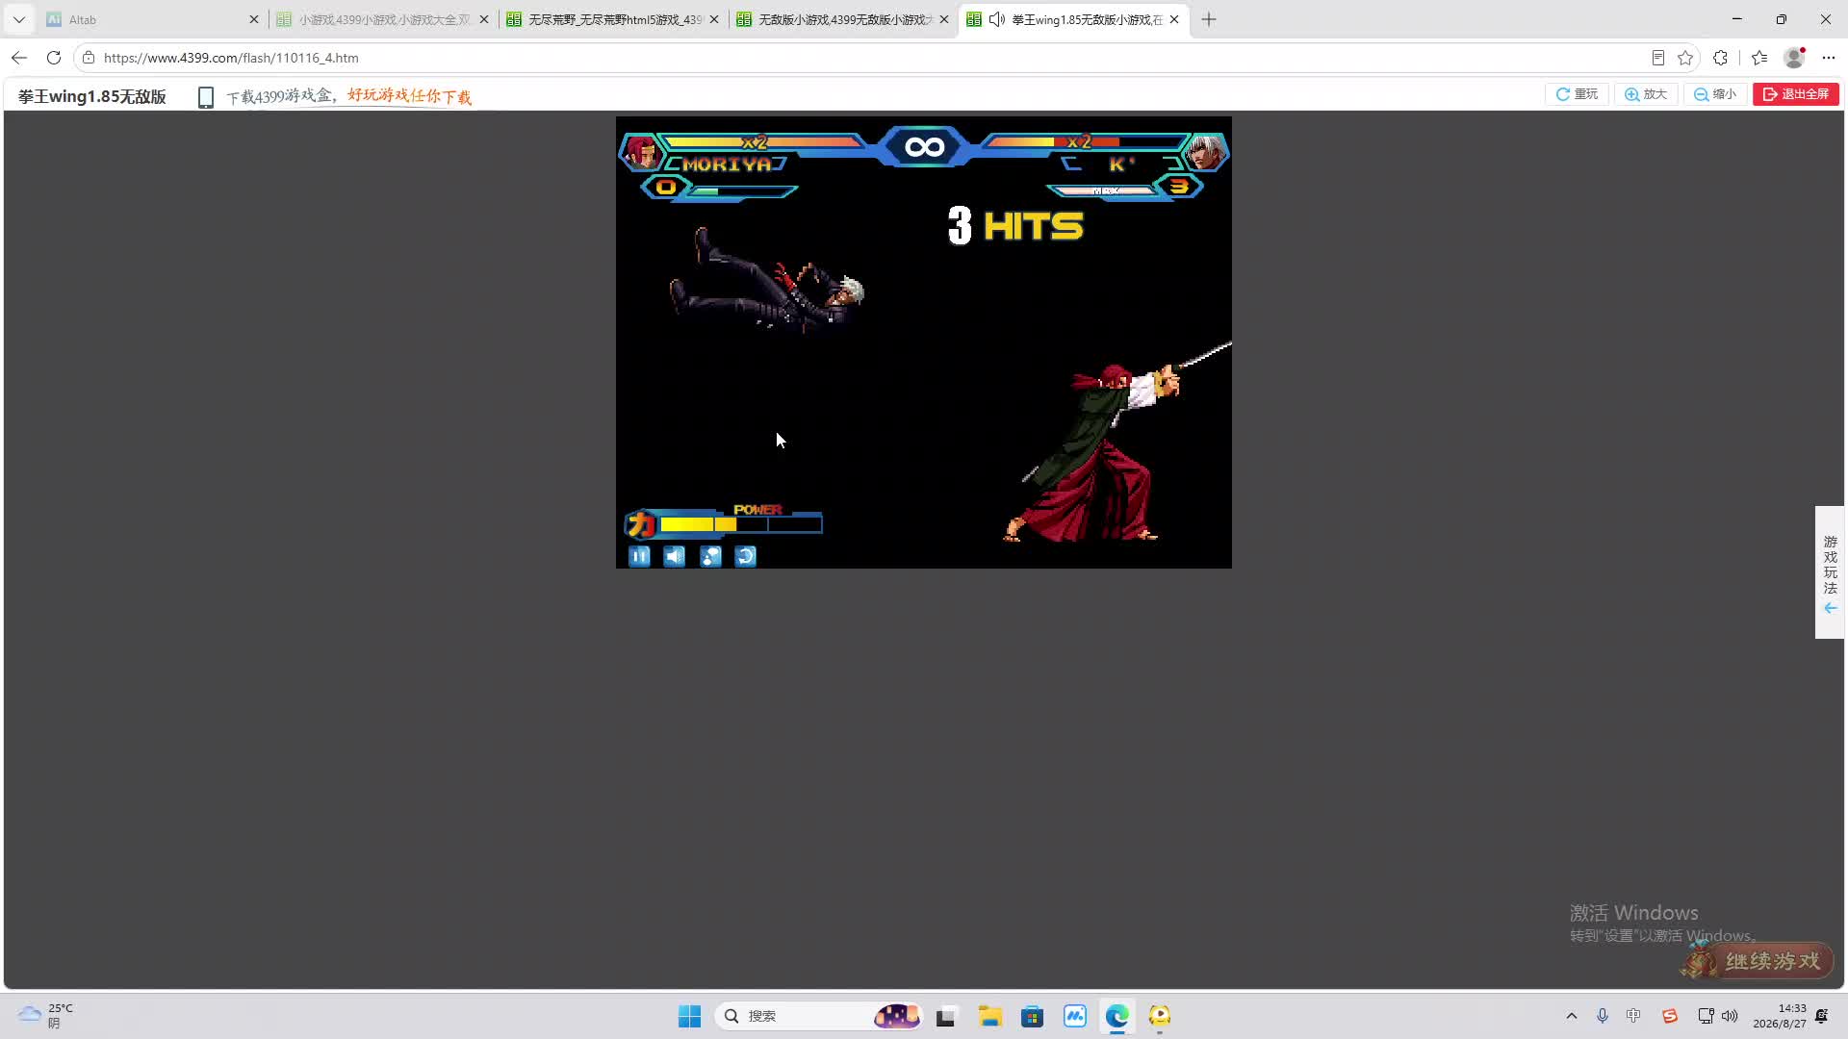Viewport: 1848px width, 1039px height.
Task: Open the blue chart app on the taskbar
Action: [1075, 1016]
